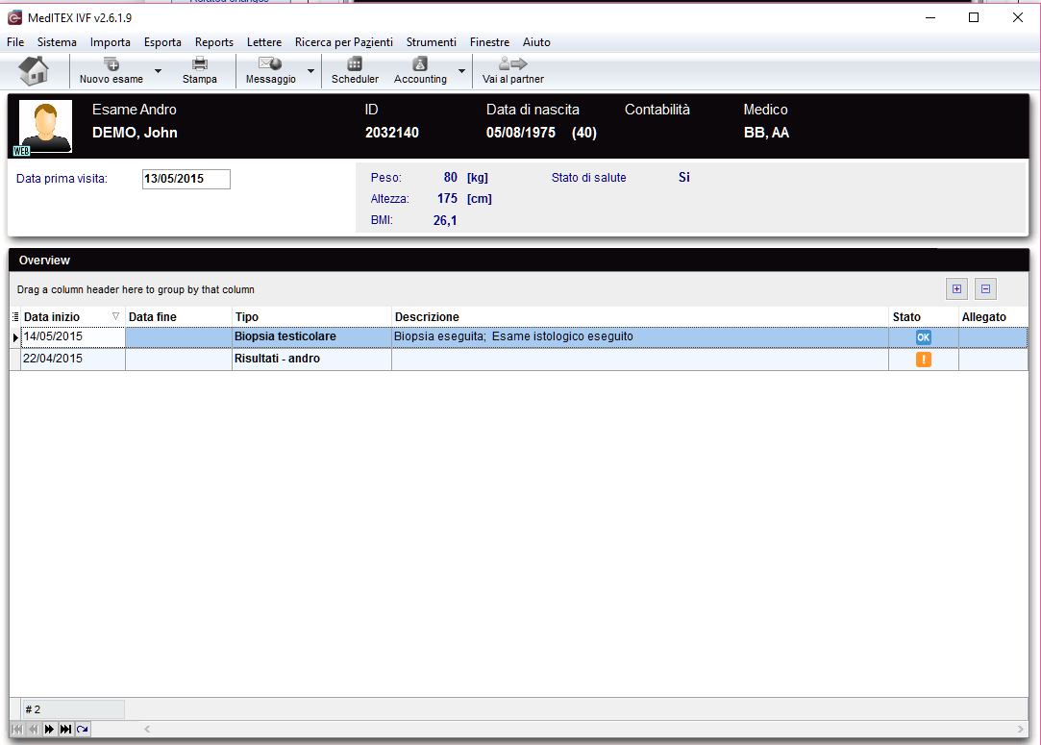Click the Overview panel title

(44, 261)
